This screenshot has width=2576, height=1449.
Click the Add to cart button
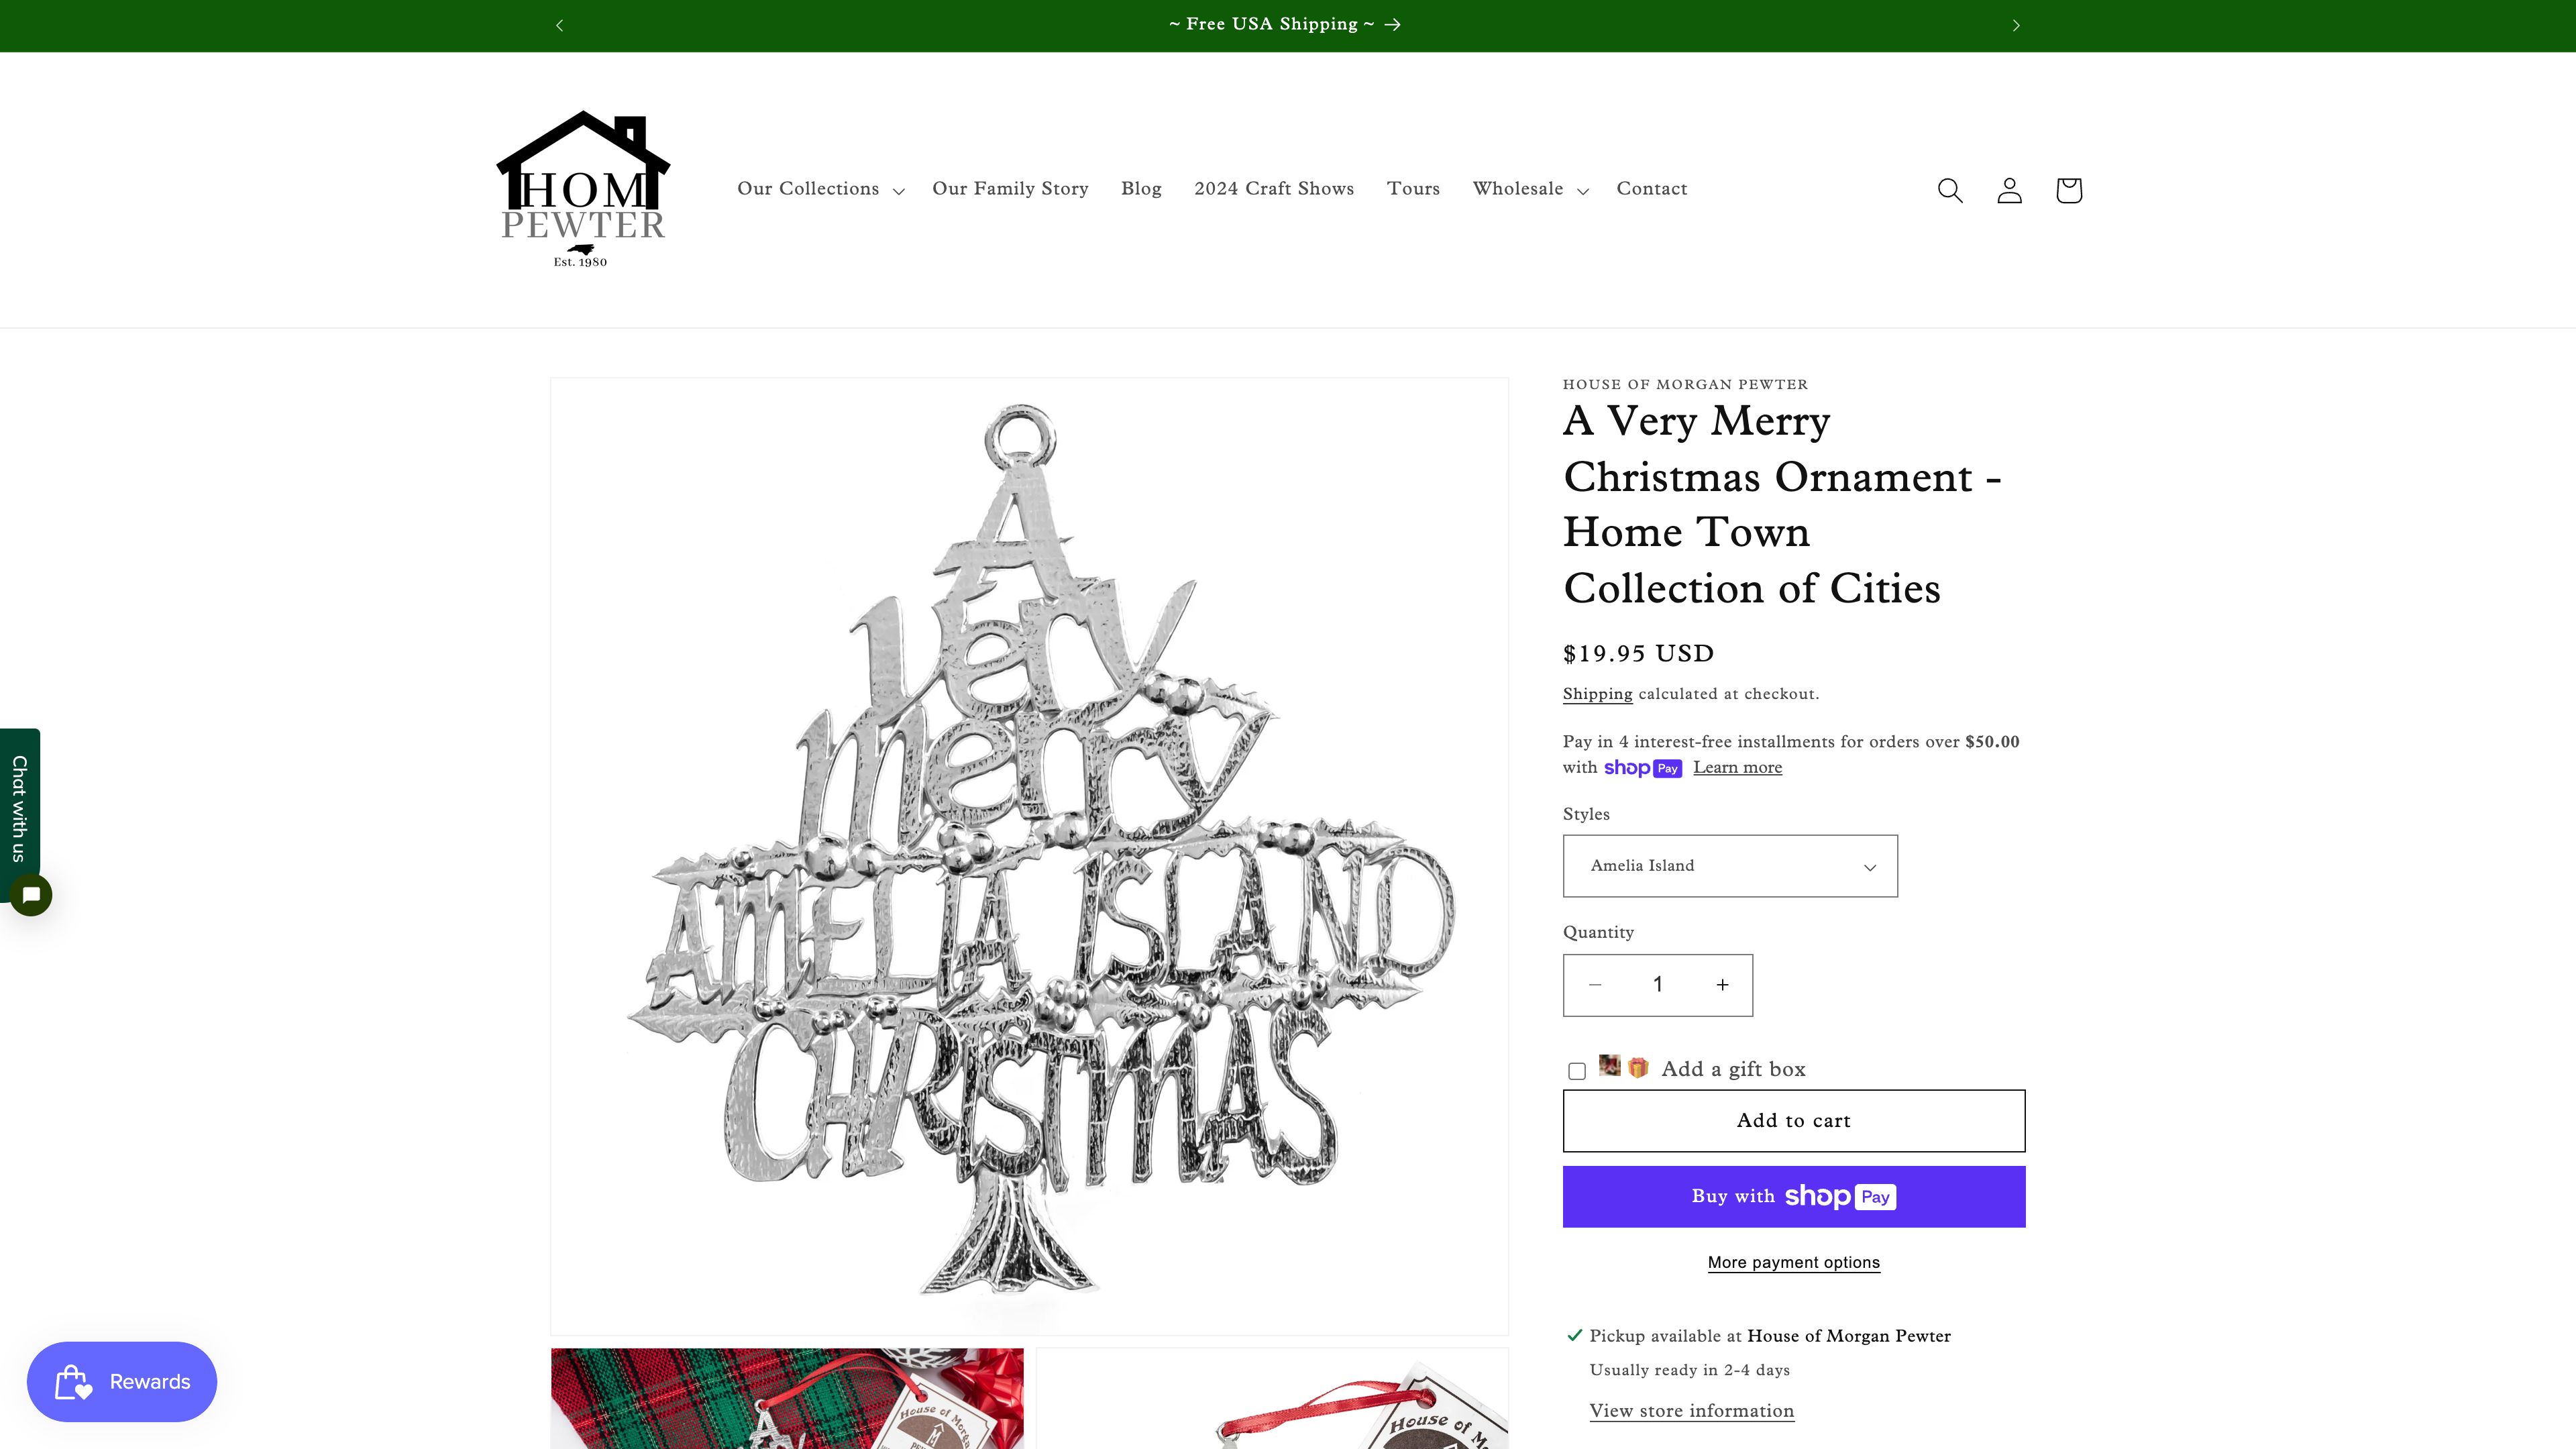click(x=1794, y=1121)
